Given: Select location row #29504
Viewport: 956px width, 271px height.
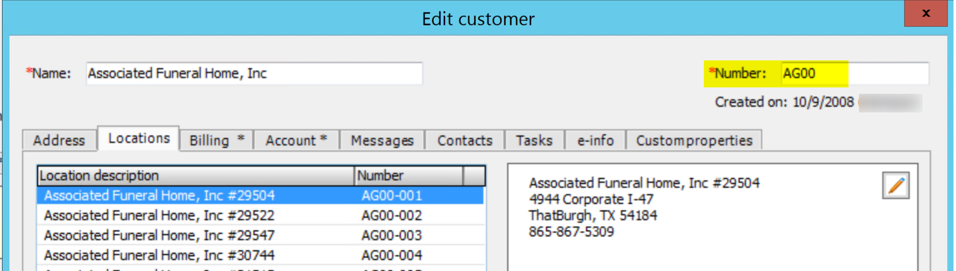Looking at the screenshot, I should tap(260, 195).
